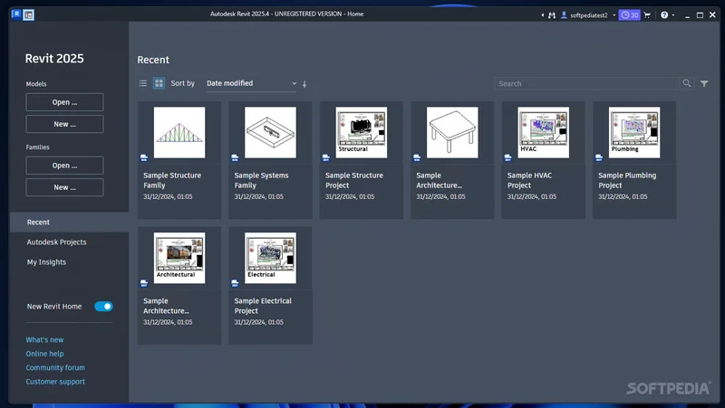Click the Home page icon in title bar
This screenshot has height=408, width=725.
coord(29,15)
